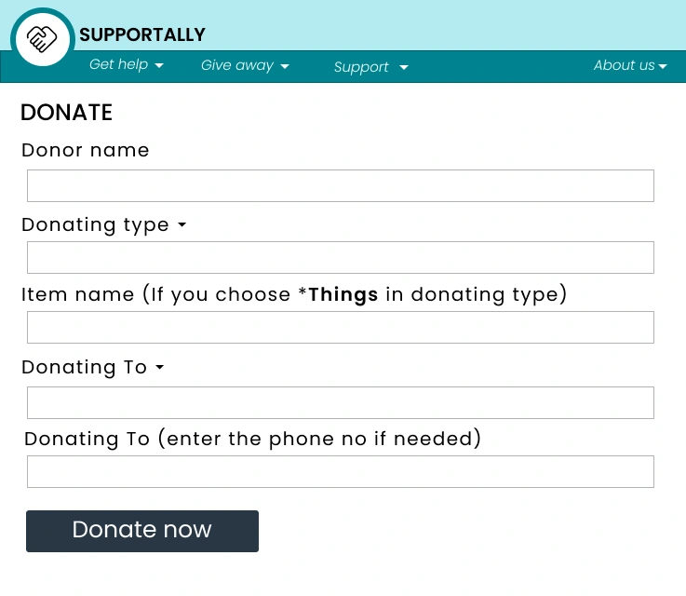Click the arrow next to Get help

pos(159,66)
